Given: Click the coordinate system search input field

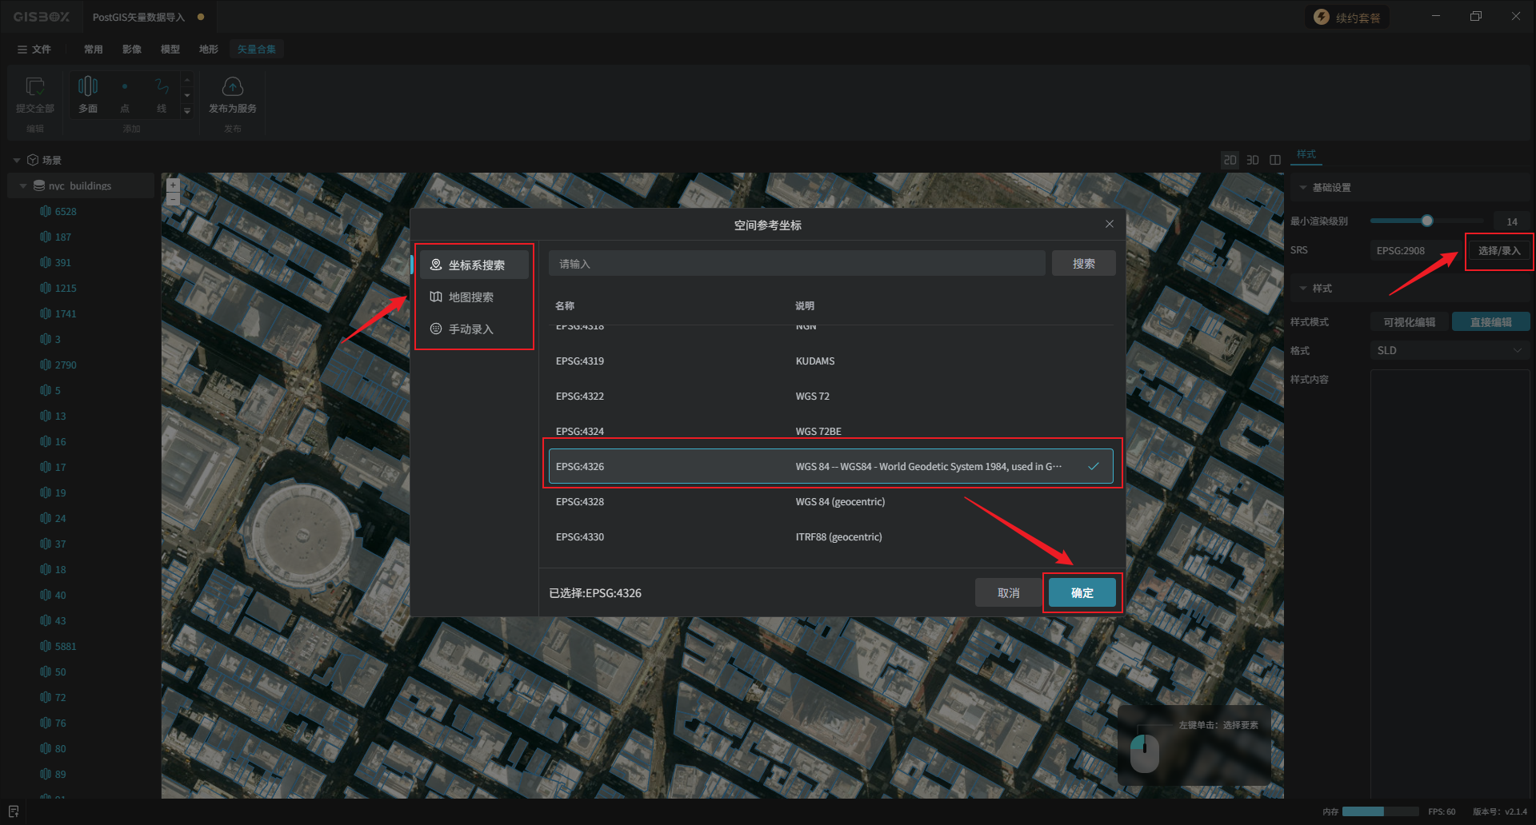Looking at the screenshot, I should 796,264.
